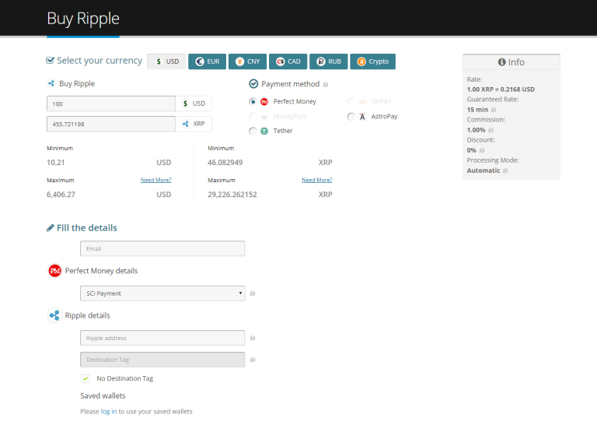
Task: Open the SCI Payment dropdown
Action: tap(162, 293)
